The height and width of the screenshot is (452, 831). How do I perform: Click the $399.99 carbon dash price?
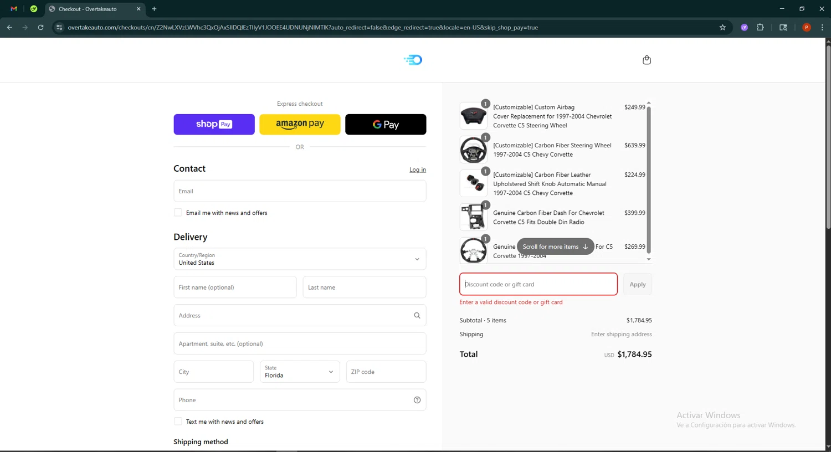pos(634,213)
